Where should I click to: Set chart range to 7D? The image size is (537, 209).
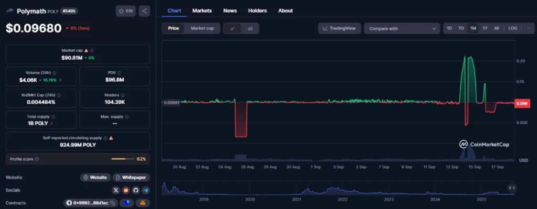pyautogui.click(x=461, y=28)
